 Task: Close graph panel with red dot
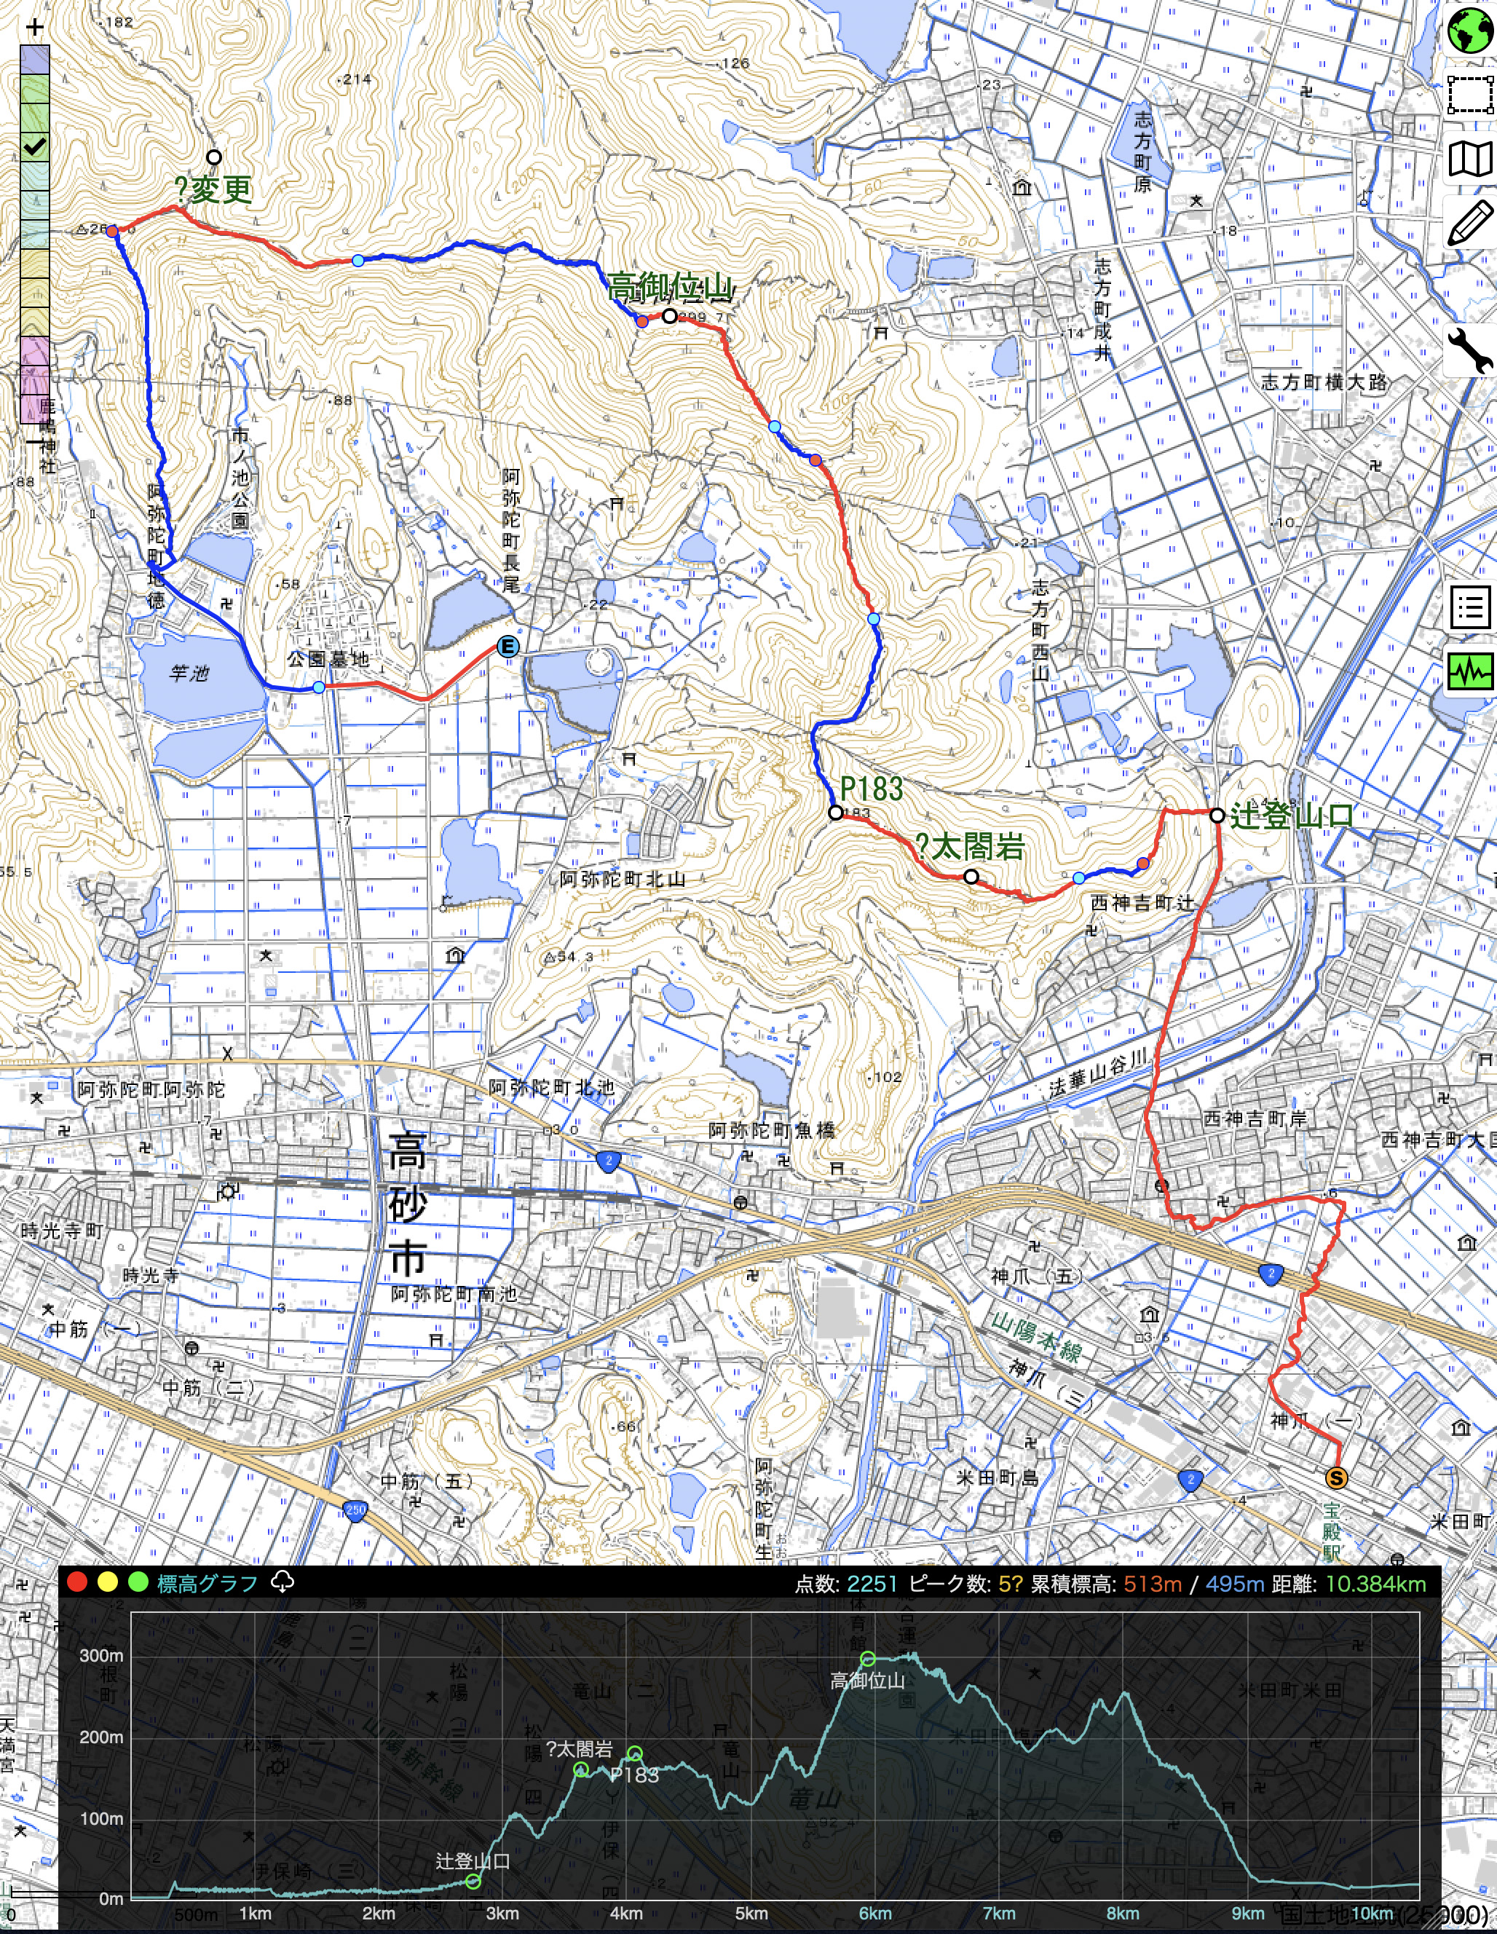pos(77,1582)
